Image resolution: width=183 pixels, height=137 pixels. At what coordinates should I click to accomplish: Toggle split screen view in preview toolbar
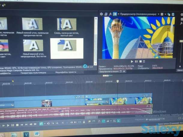click(x=115, y=14)
